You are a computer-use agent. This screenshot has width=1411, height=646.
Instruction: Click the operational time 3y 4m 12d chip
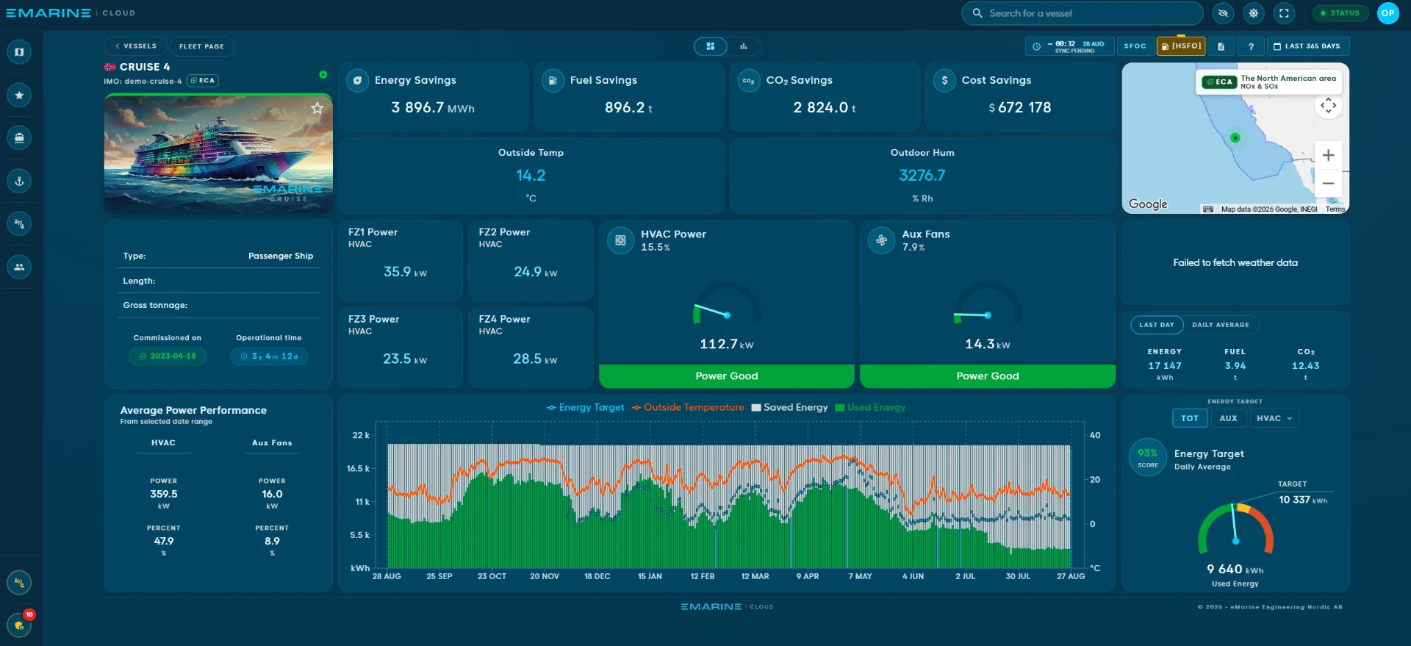point(269,356)
